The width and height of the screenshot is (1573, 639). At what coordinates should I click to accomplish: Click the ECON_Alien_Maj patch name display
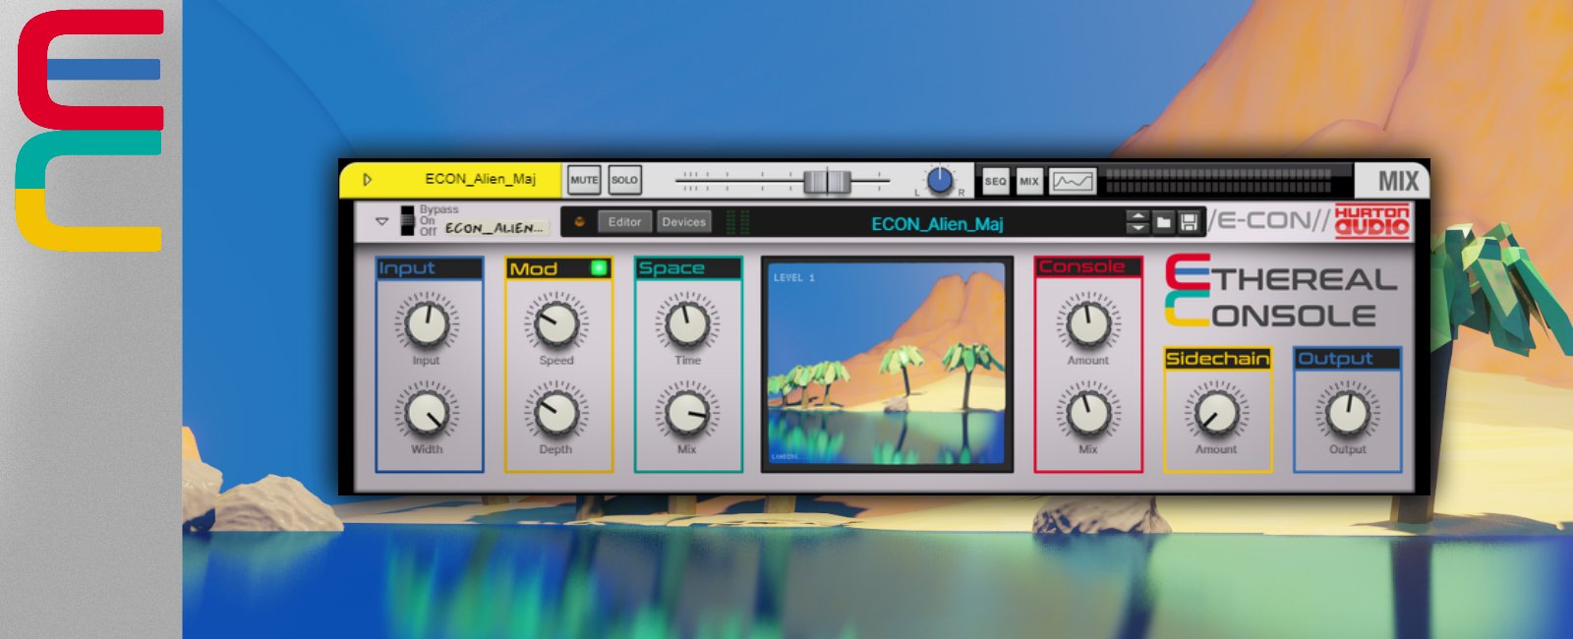pyautogui.click(x=937, y=223)
